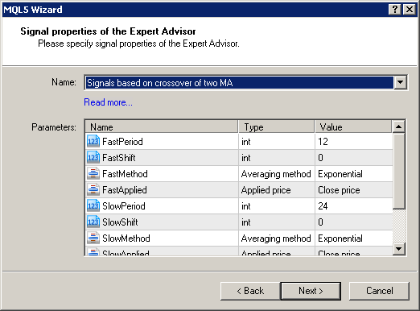Click the parameters list scroll down arrow

coord(399,249)
